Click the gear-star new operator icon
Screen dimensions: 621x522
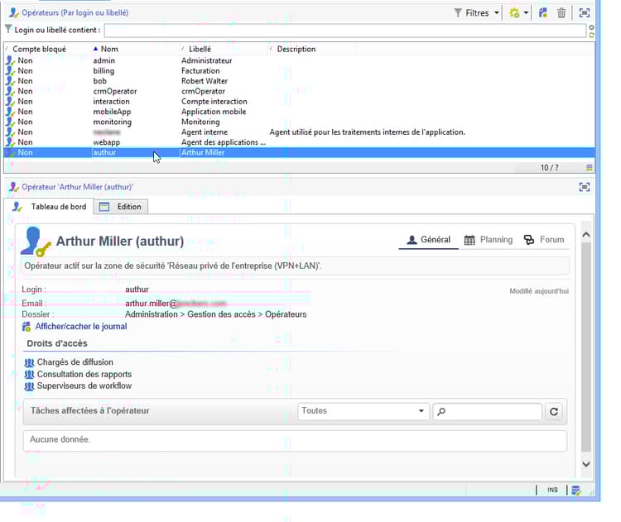click(x=514, y=13)
